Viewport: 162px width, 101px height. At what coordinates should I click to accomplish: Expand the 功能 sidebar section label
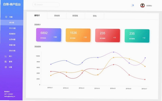[11, 17]
